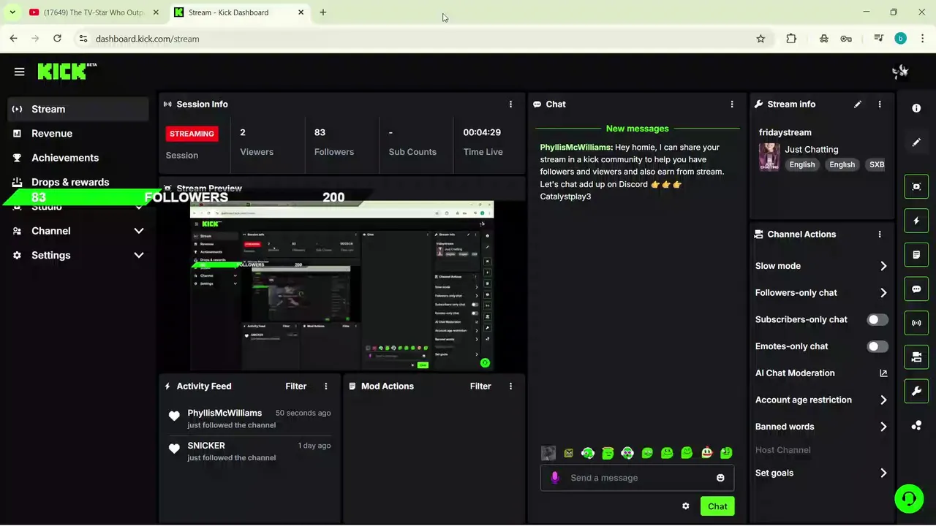Screen dimensions: 936x526
Task: Open the browser tab search dropdown arrow
Action: tap(12, 12)
